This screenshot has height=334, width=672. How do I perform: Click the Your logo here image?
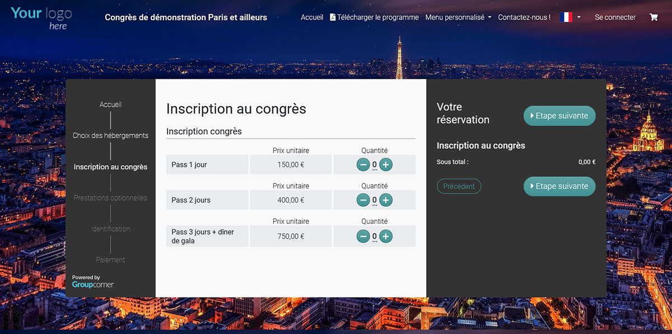[41, 17]
